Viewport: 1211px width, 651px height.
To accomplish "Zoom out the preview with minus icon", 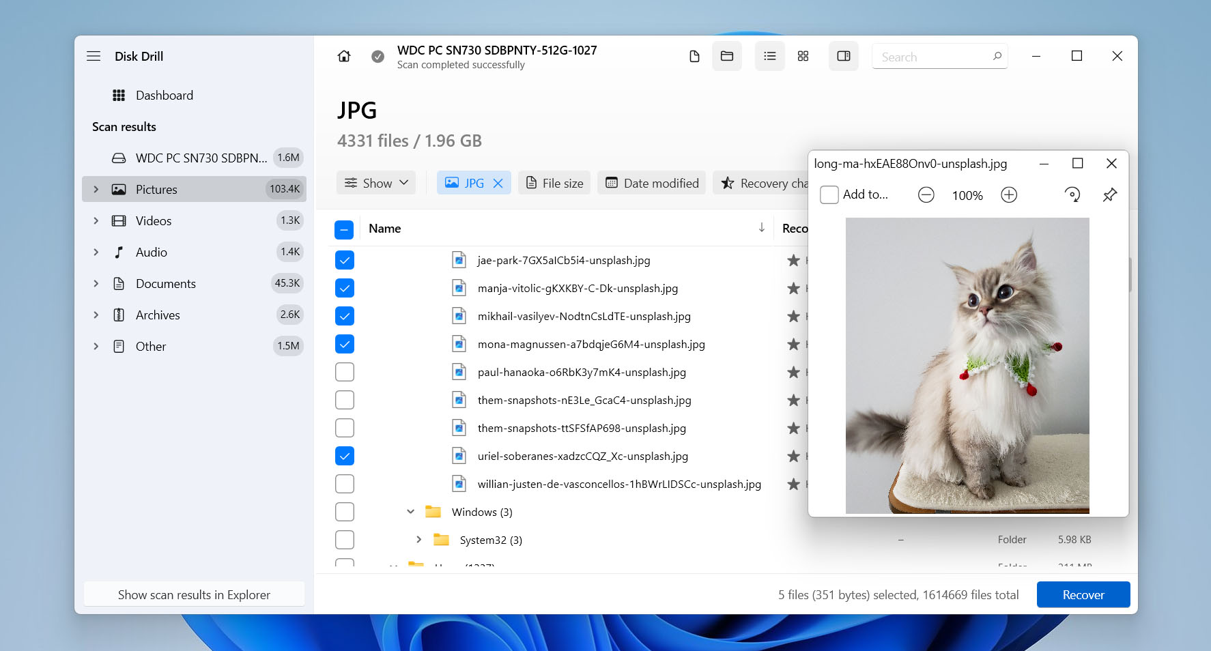I will coord(926,195).
